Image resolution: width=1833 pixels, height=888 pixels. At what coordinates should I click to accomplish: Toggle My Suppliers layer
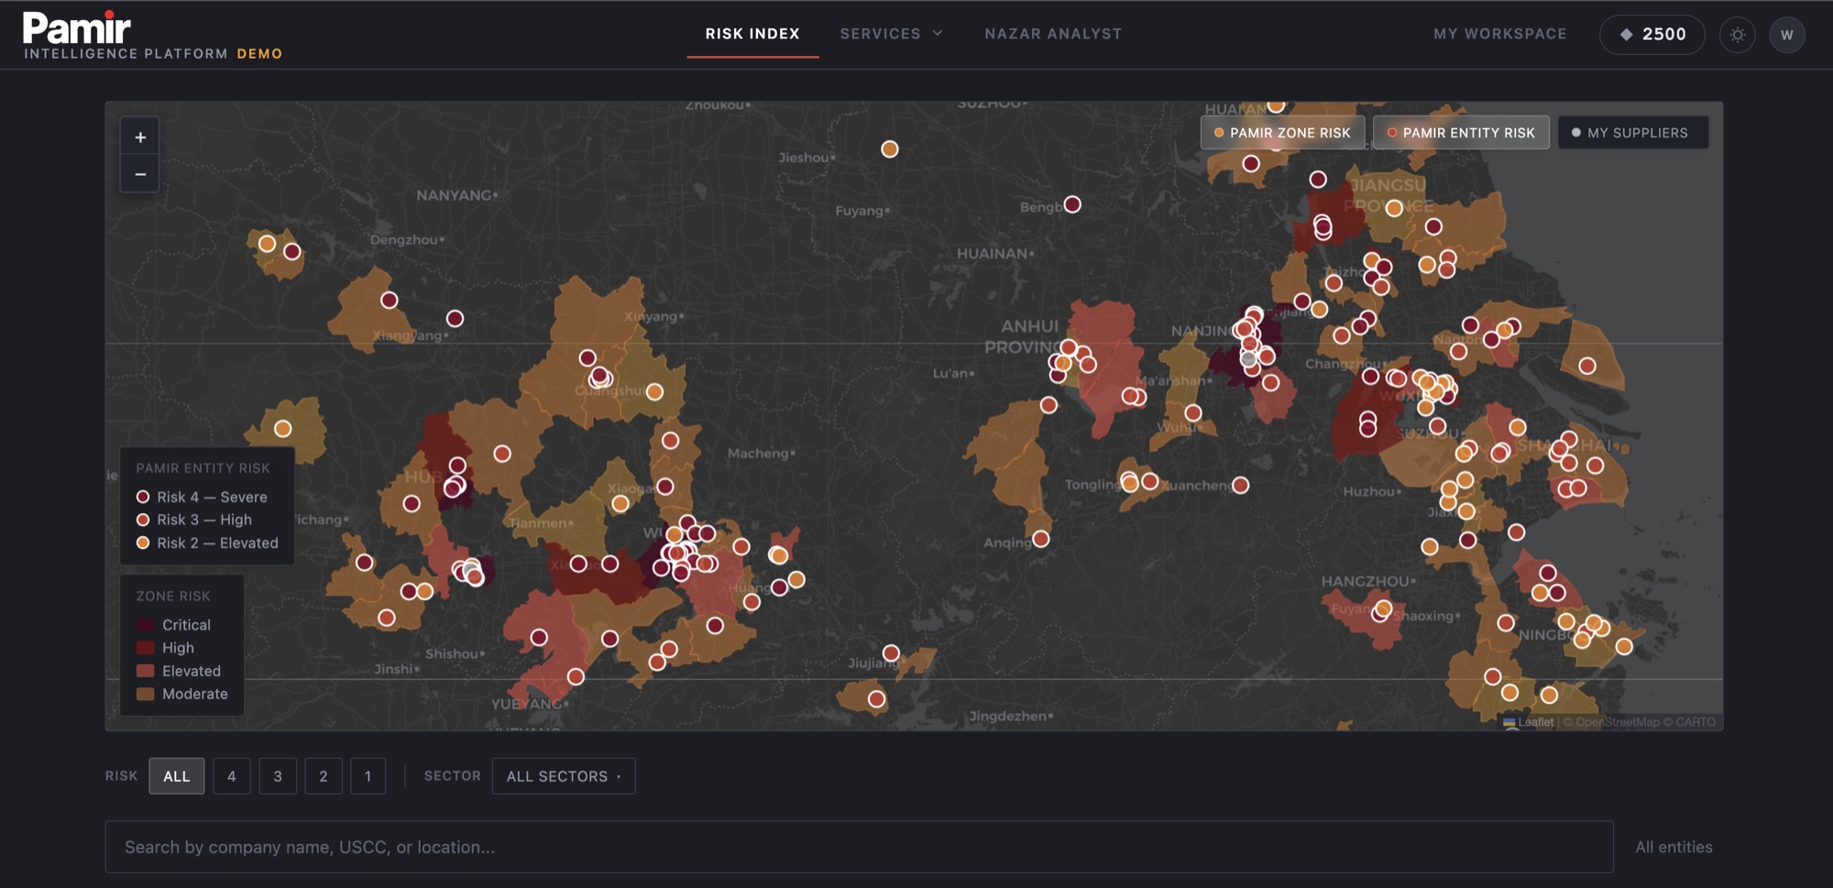click(x=1632, y=133)
